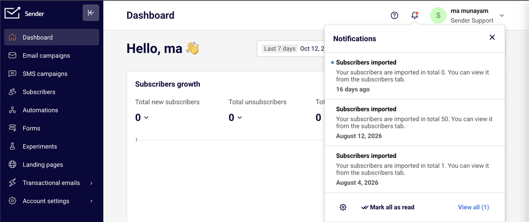
Task: Close the Notifications panel
Action: (492, 38)
